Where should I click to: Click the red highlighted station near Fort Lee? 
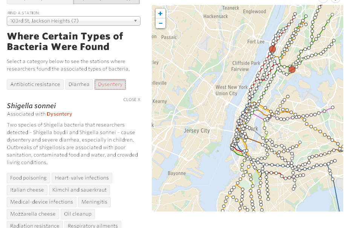pos(272,49)
